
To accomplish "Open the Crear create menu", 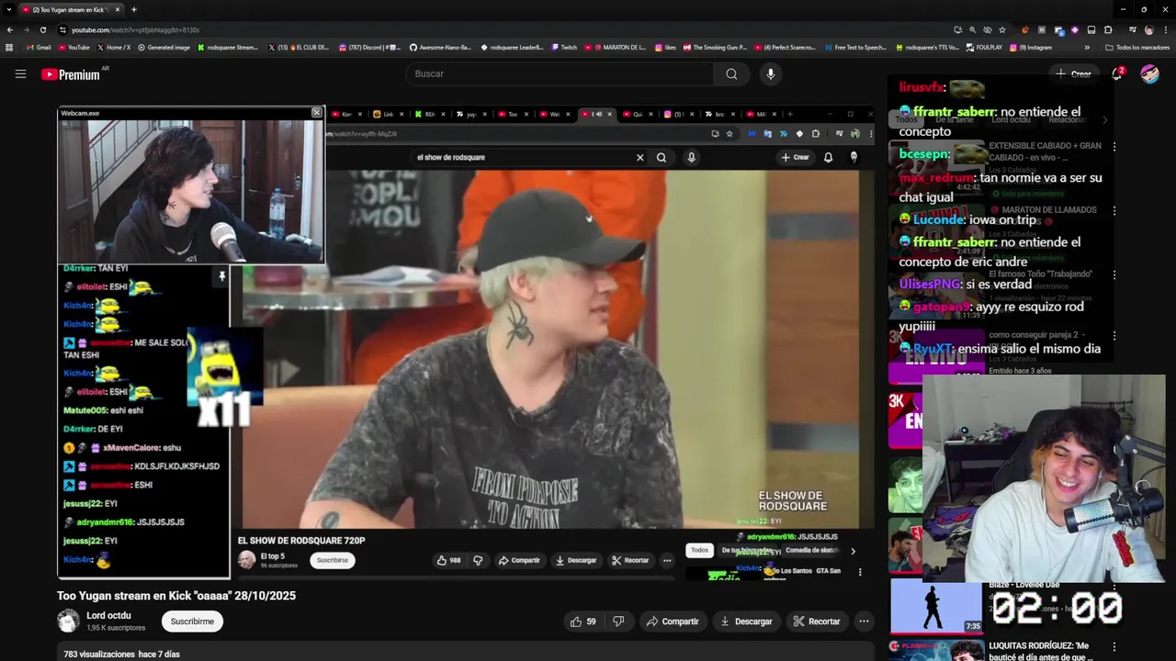I will (1073, 74).
